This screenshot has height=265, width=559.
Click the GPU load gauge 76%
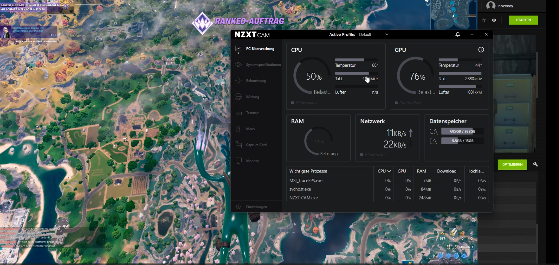pos(416,76)
